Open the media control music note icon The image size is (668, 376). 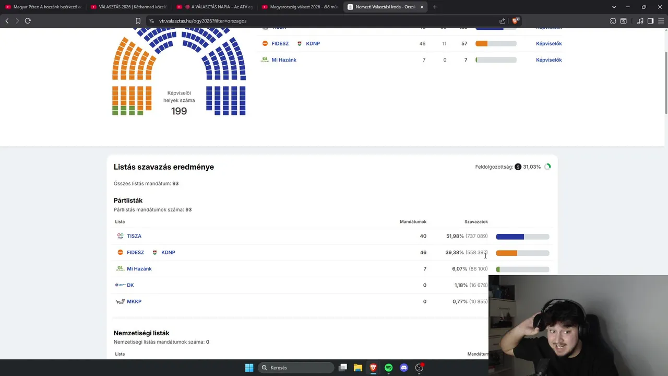(640, 21)
